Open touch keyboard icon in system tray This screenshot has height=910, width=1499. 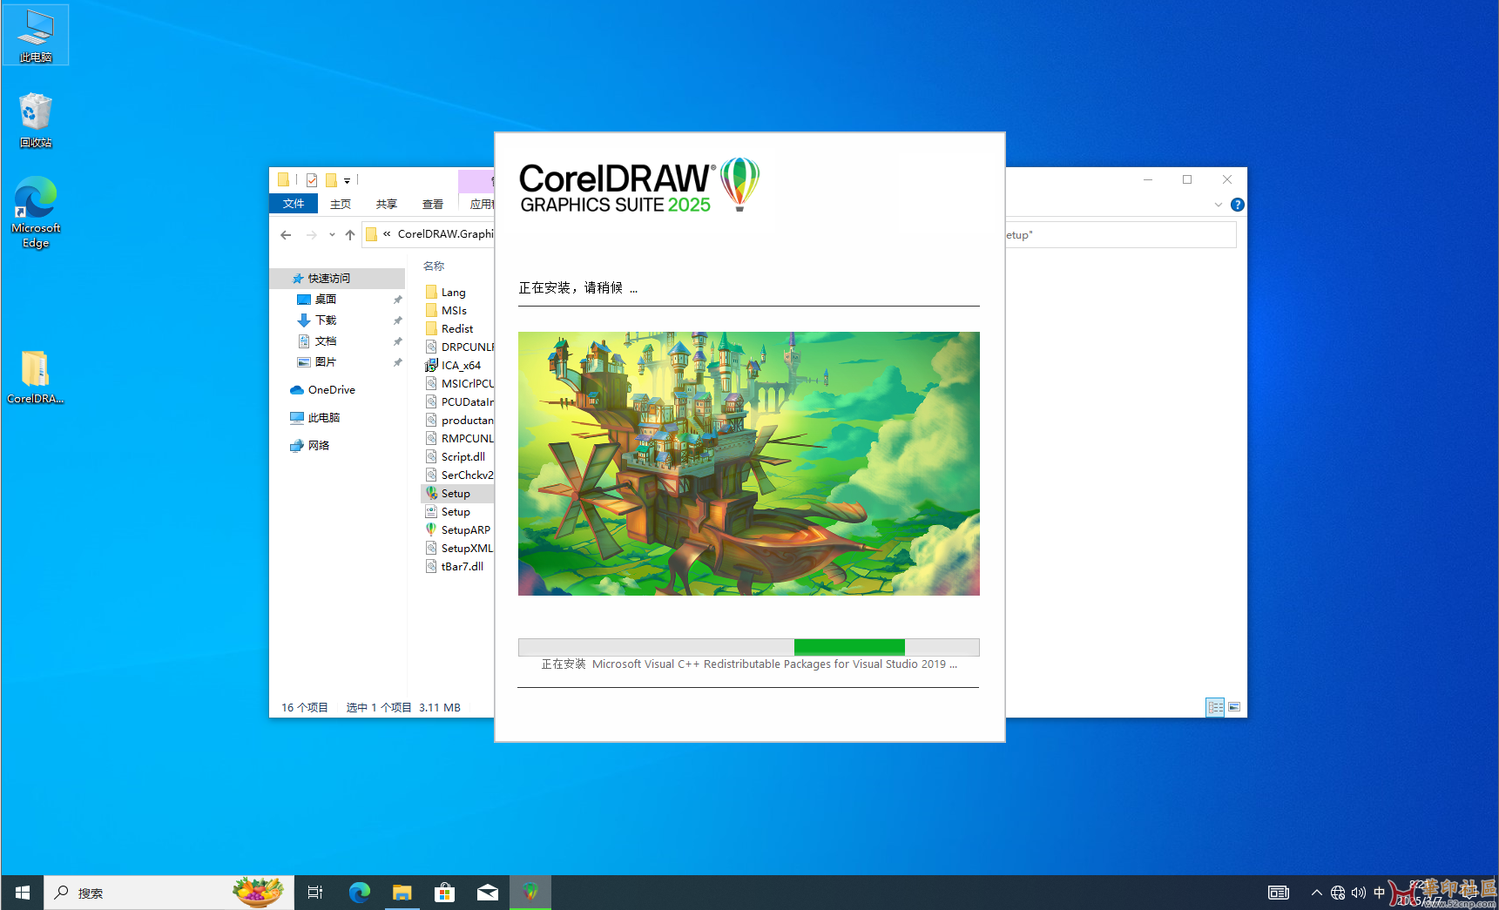point(1279,893)
